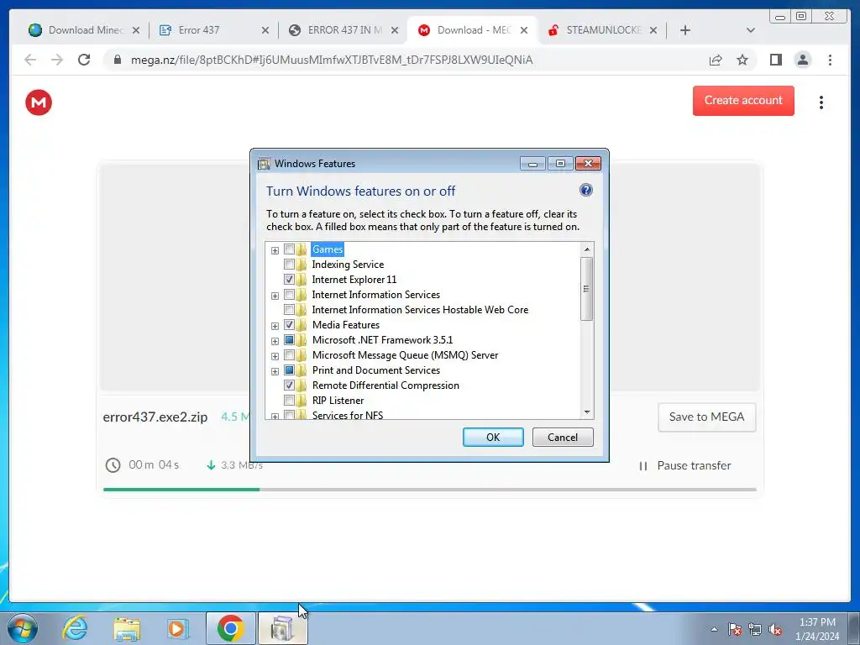
Task: Click the mega.nz URL address field
Action: (x=331, y=60)
